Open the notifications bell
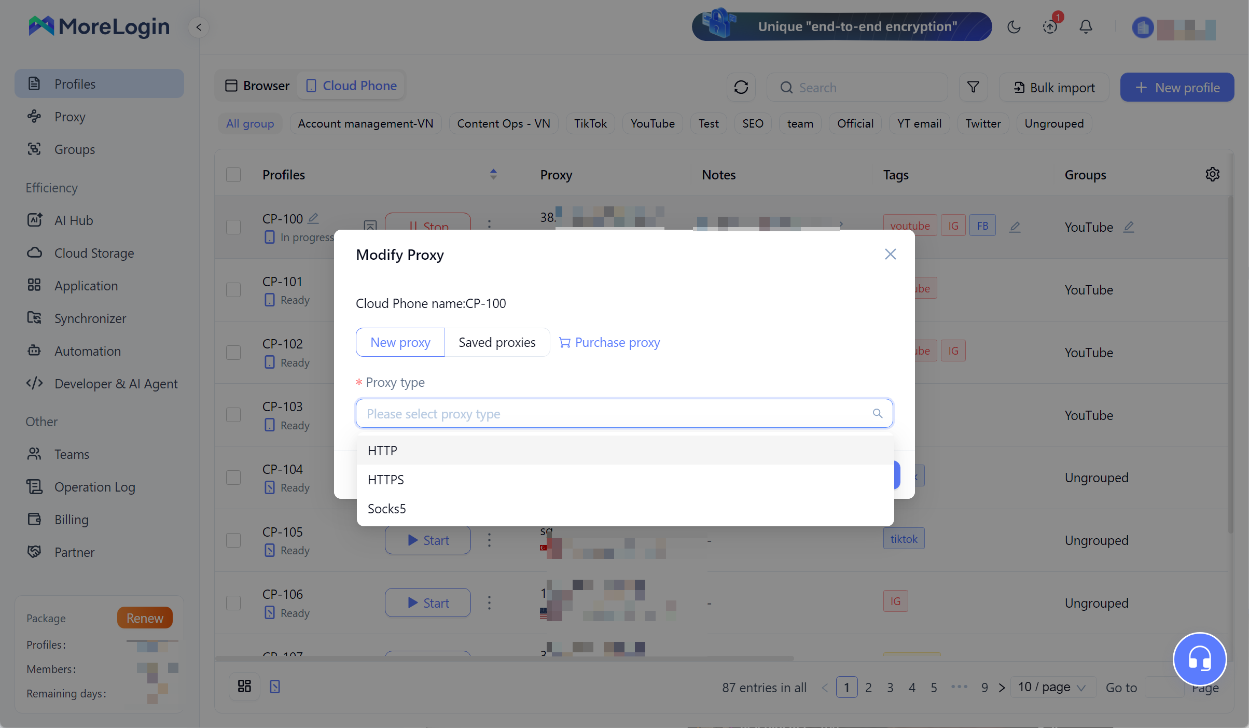 click(x=1086, y=27)
